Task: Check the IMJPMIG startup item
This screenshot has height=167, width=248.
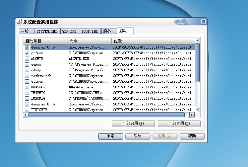Action: 27,93
